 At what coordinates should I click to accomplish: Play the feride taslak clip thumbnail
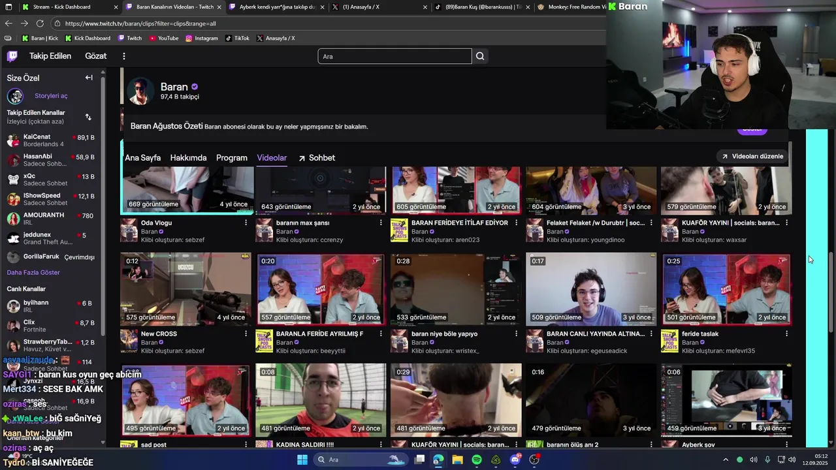click(726, 289)
